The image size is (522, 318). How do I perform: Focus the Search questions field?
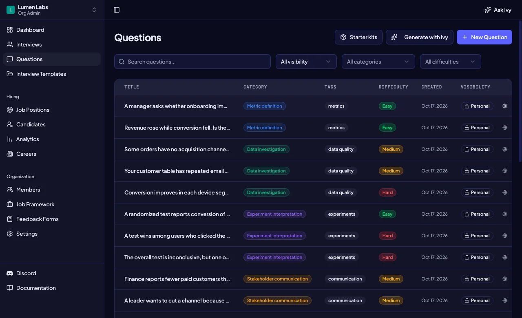tap(192, 62)
